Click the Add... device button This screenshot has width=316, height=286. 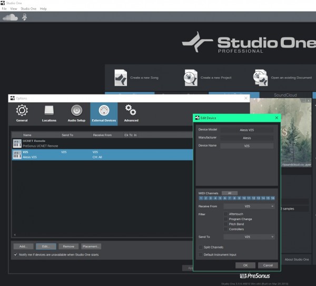24,246
